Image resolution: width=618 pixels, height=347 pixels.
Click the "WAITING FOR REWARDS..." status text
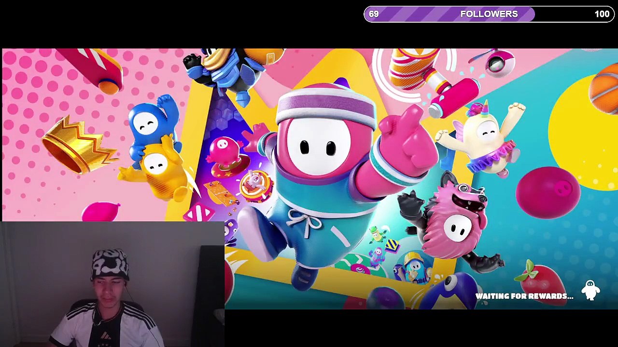coord(524,296)
